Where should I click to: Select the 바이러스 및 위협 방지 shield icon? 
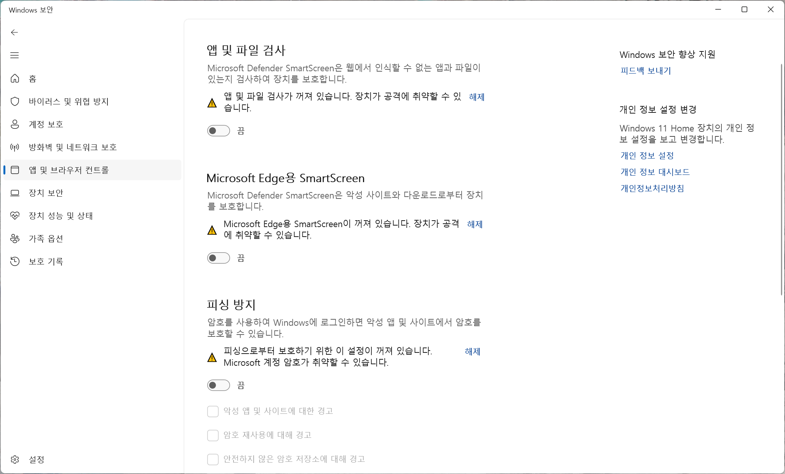15,101
